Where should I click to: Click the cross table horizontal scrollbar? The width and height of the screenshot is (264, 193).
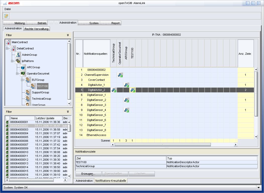pos(163,145)
